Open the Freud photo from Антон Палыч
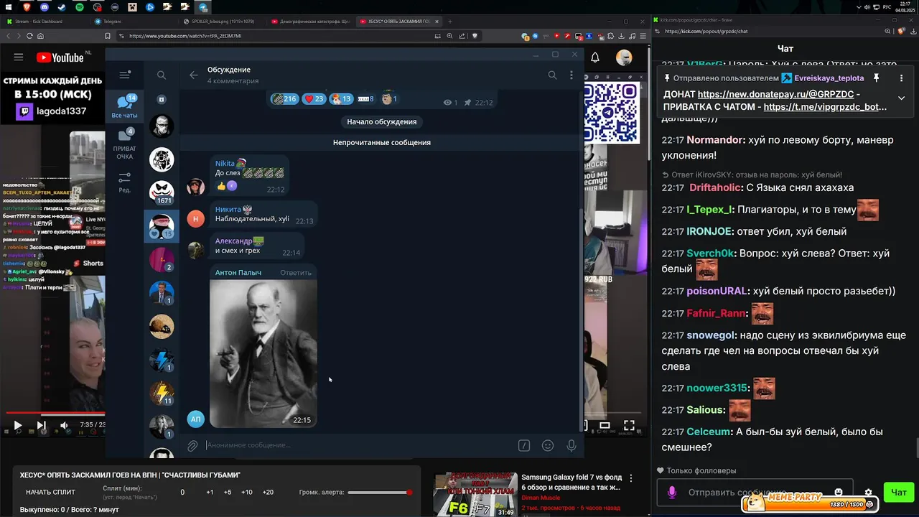The height and width of the screenshot is (517, 919). click(263, 353)
